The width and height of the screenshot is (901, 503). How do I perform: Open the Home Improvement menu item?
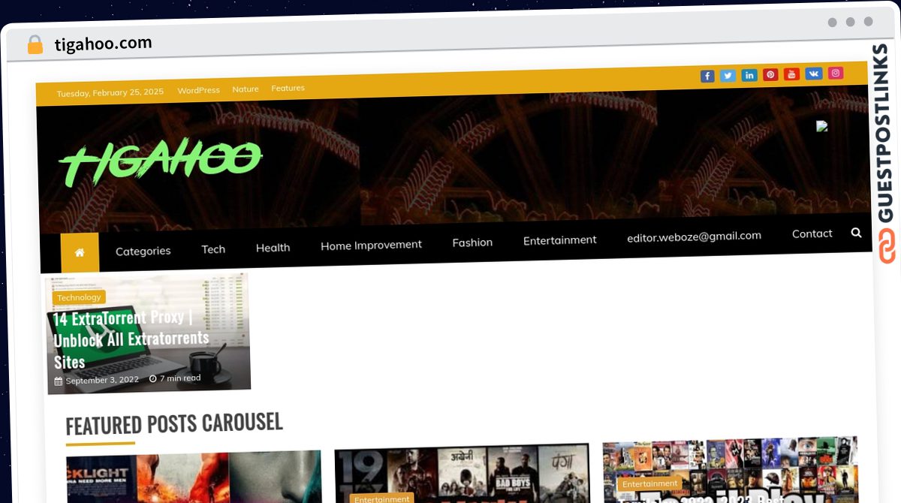[x=371, y=245]
